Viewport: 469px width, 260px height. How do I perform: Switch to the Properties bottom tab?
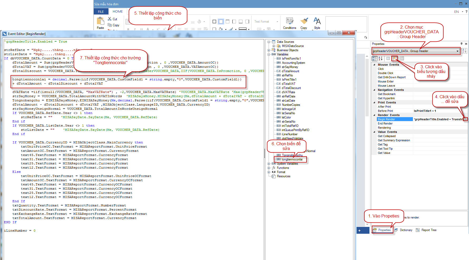point(382,230)
